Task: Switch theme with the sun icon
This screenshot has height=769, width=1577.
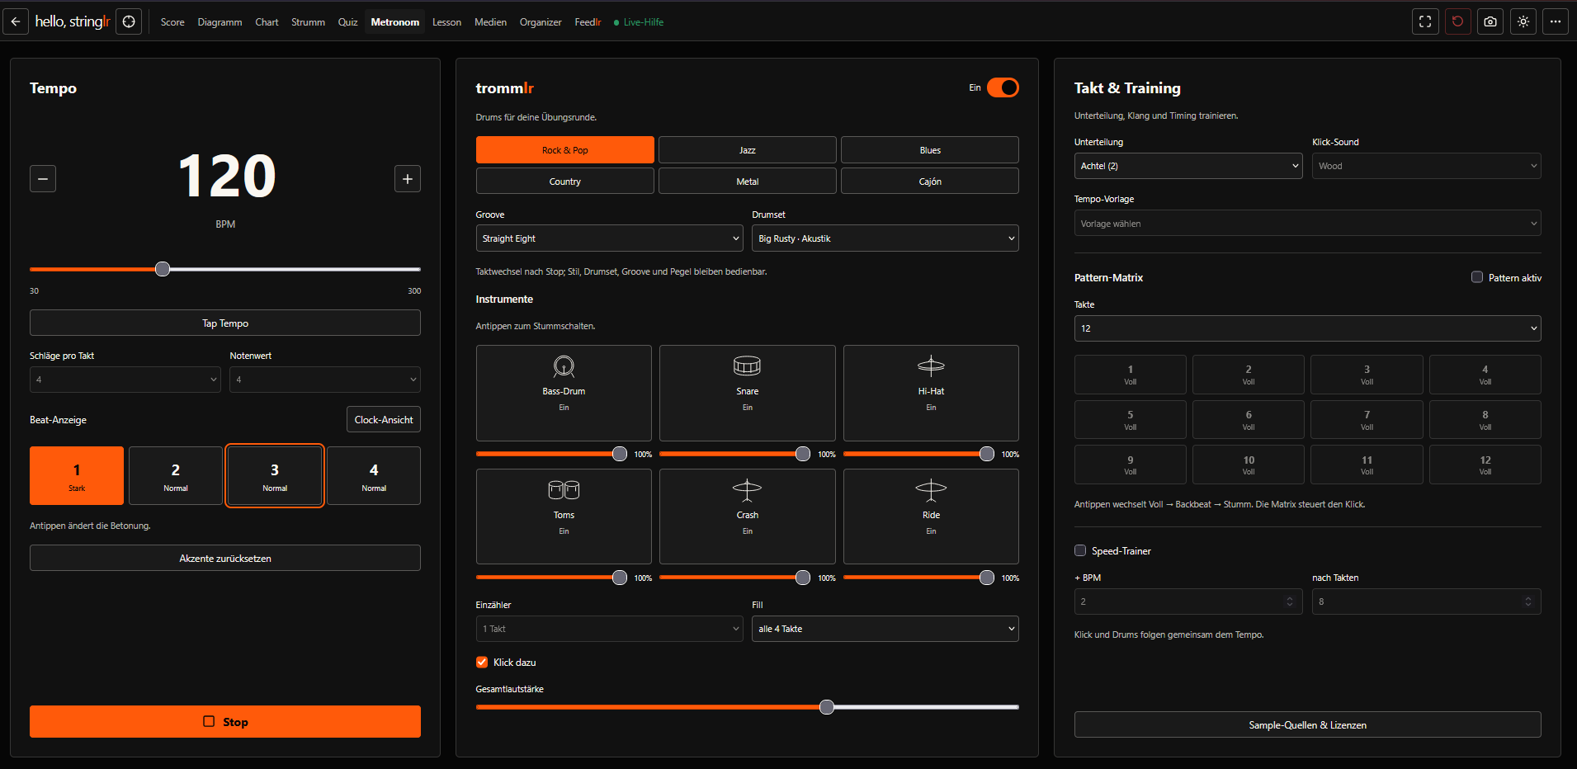Action: [x=1523, y=21]
